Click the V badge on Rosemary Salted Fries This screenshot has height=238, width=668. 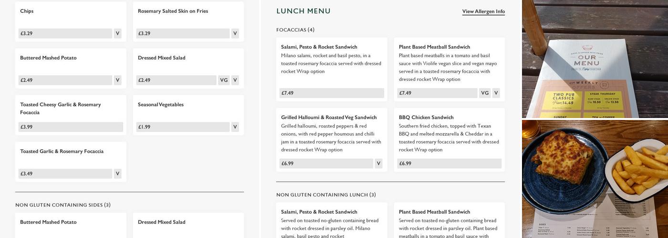click(x=235, y=33)
